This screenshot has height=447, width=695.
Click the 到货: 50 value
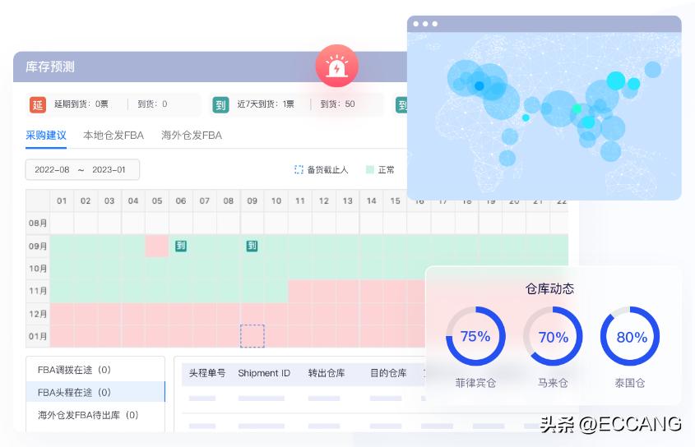point(337,104)
